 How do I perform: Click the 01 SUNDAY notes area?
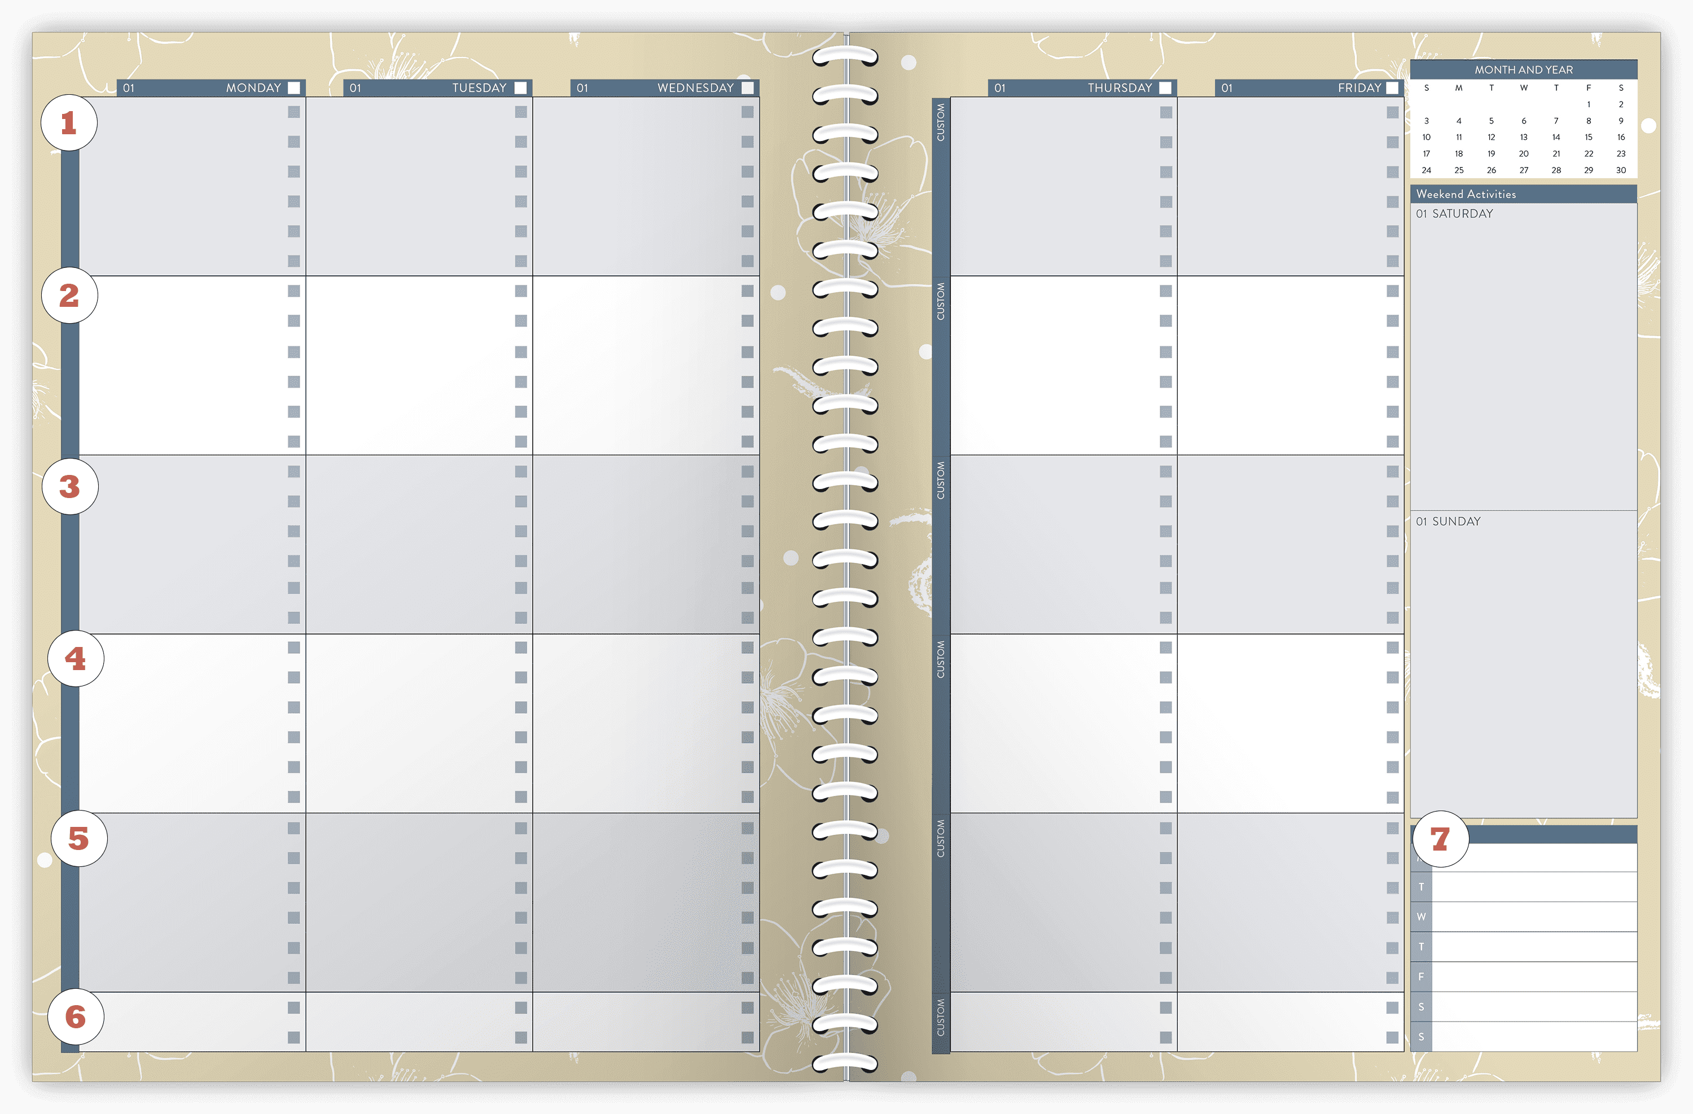(x=1523, y=664)
